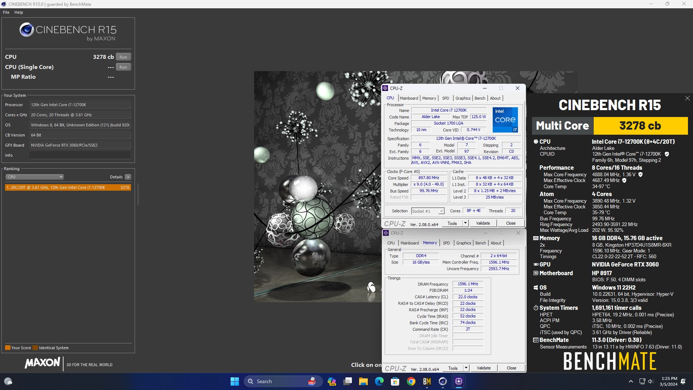This screenshot has width=693, height=390.
Task: Click the GPU section icon in BenchMate
Action: click(x=536, y=265)
